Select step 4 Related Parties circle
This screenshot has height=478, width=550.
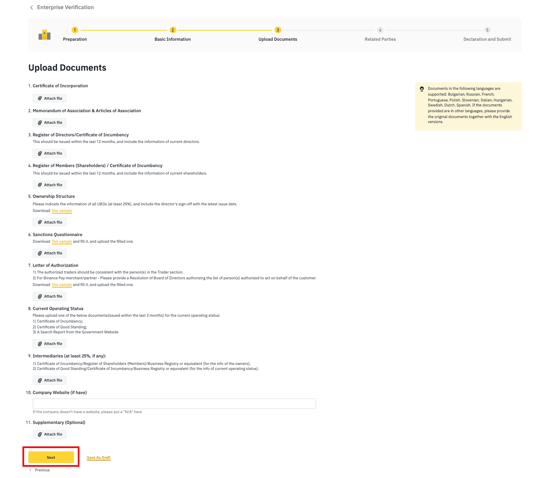380,30
